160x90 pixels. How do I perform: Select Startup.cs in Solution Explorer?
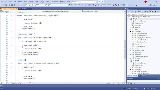coord(137,59)
